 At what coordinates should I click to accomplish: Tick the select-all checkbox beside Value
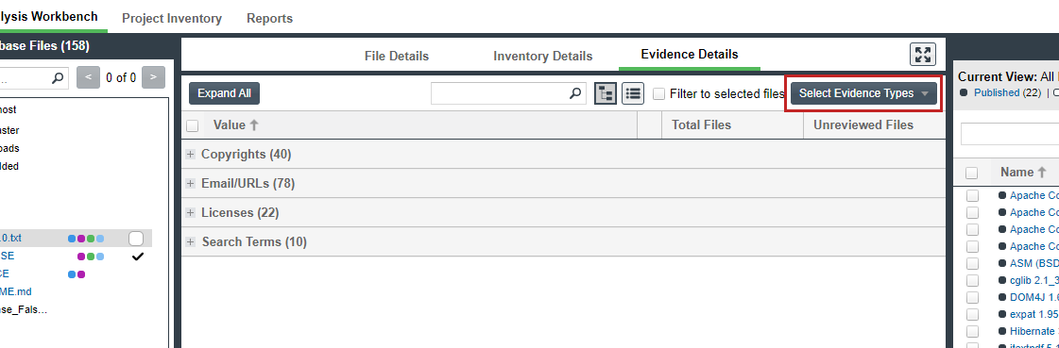coord(193,125)
